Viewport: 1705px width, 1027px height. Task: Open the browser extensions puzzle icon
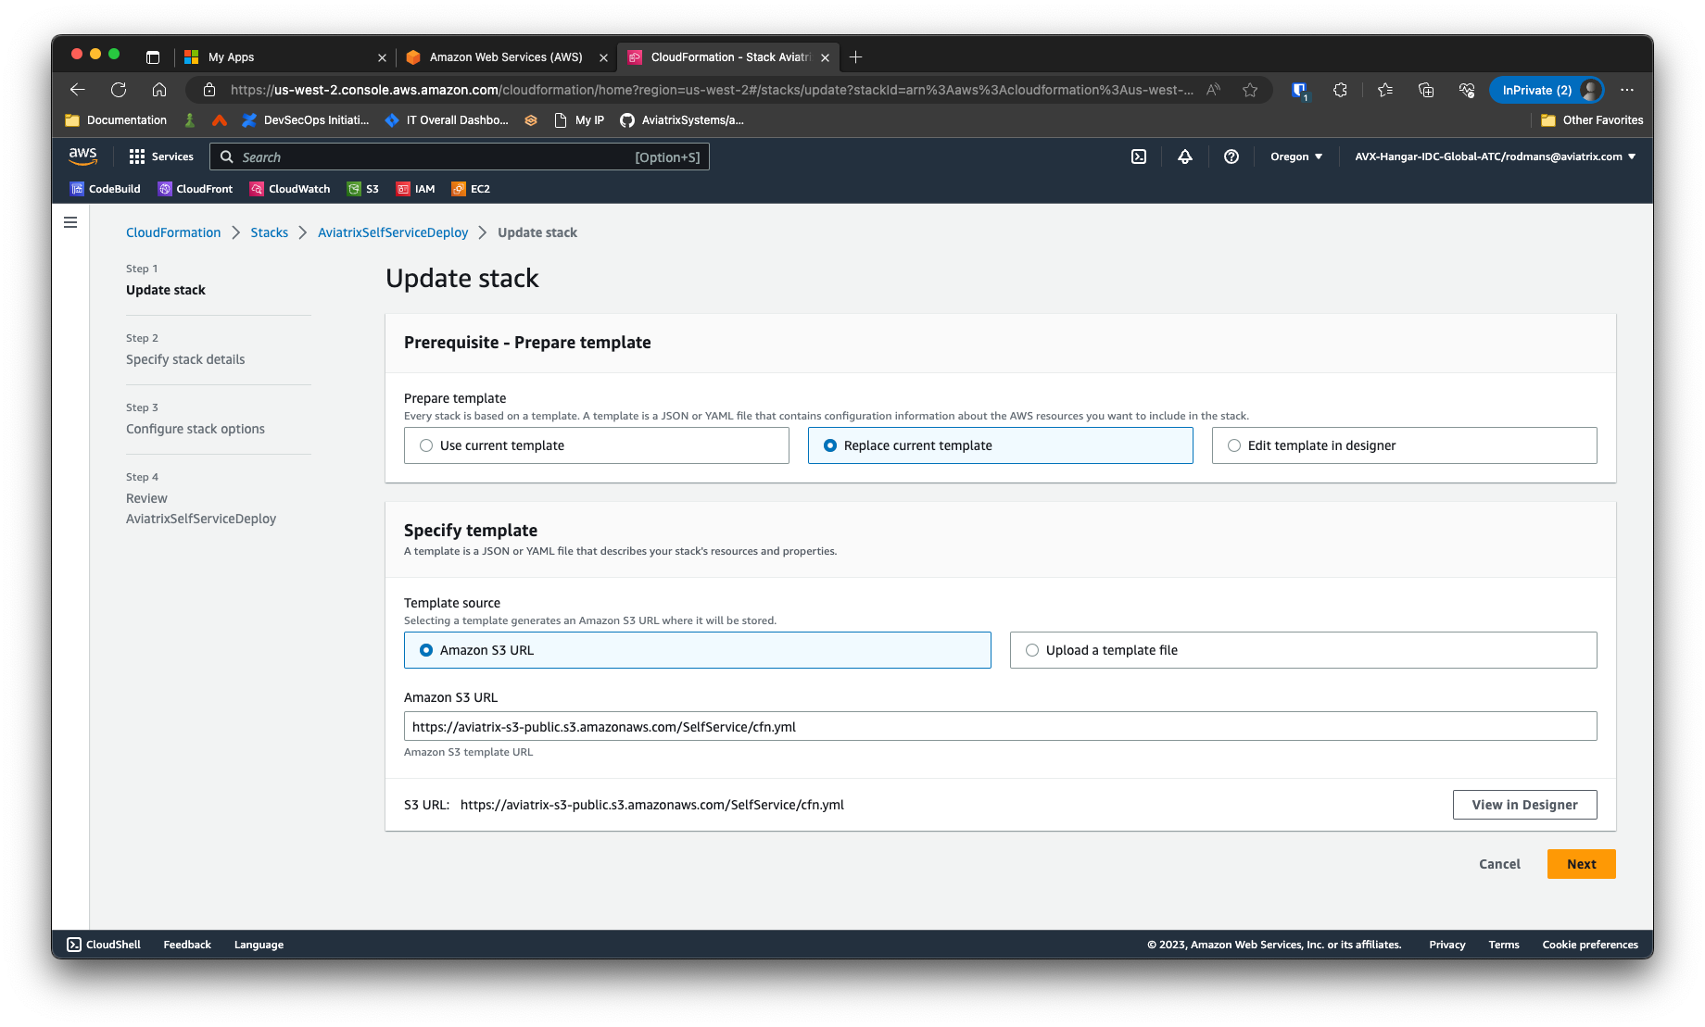coord(1340,90)
